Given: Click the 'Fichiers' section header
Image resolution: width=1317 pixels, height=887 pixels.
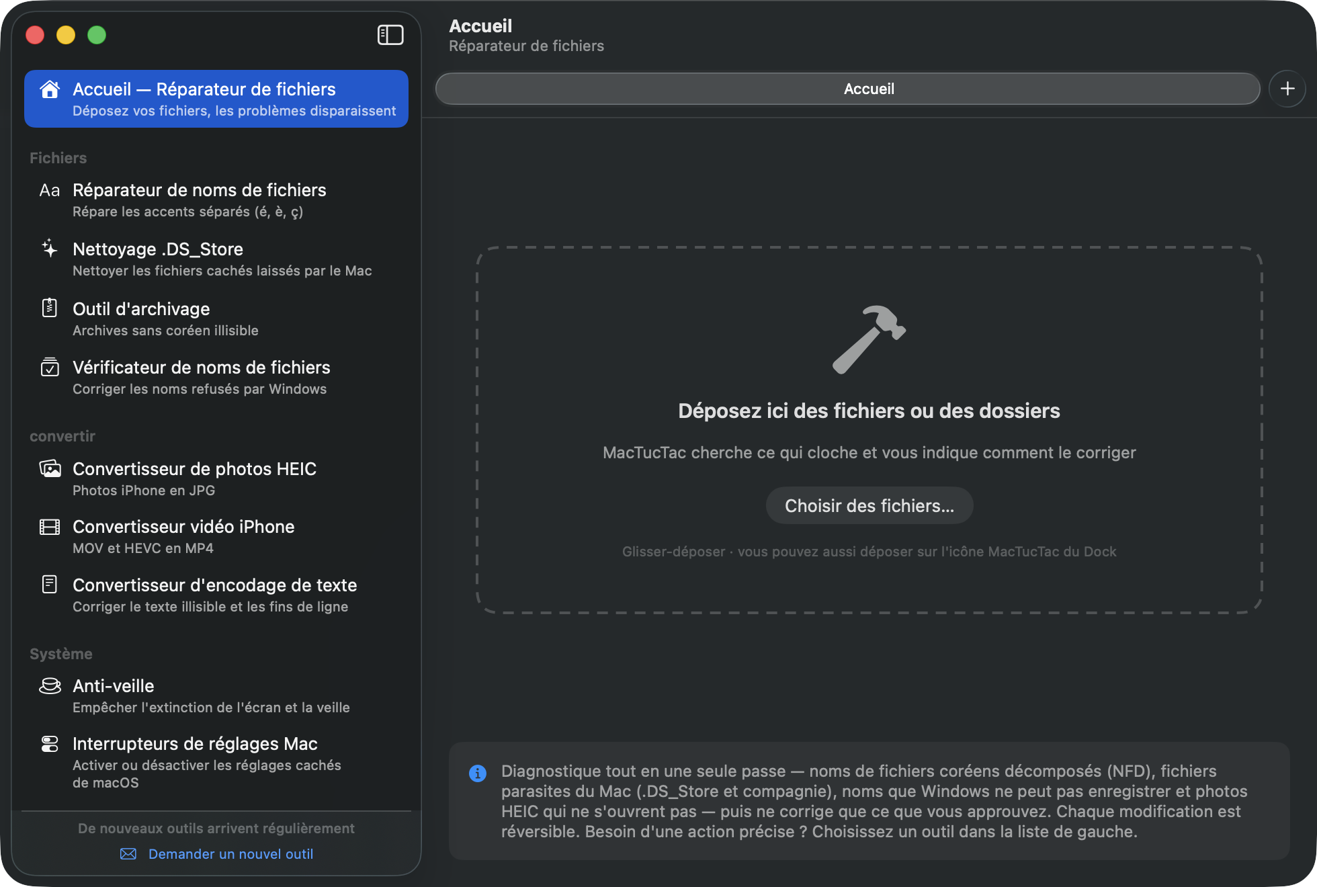Looking at the screenshot, I should coord(58,158).
